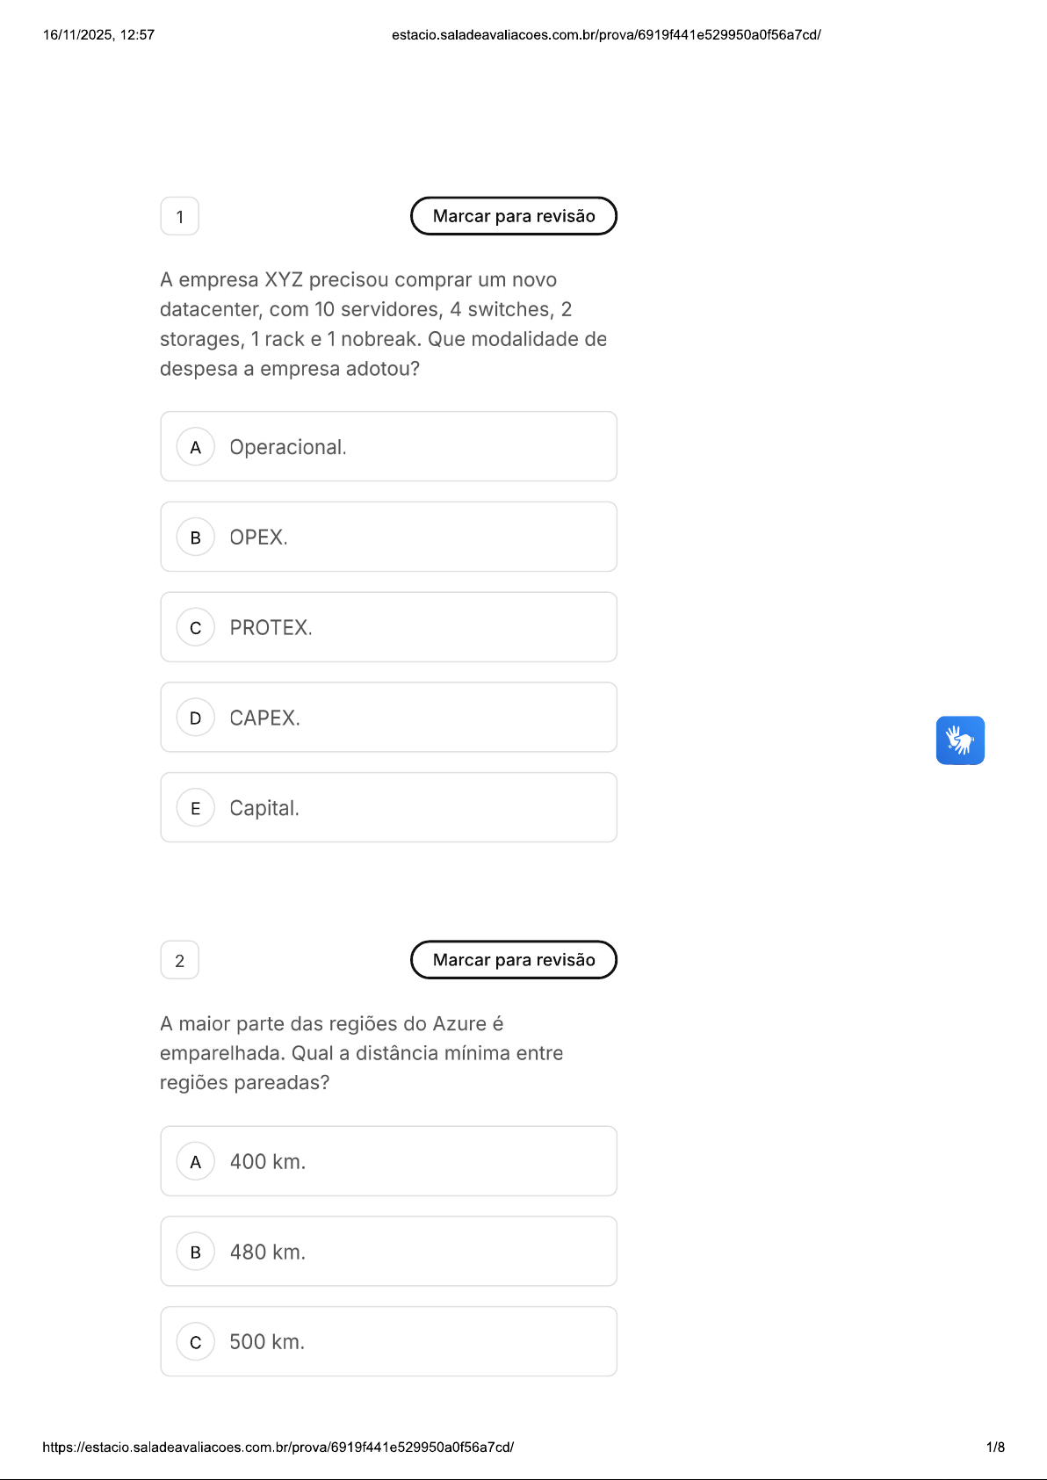Click the letter A circle beside 'Operacional.'
The image size is (1047, 1480).
point(196,447)
